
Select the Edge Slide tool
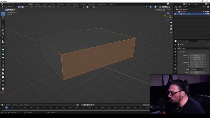[x=3, y=81]
